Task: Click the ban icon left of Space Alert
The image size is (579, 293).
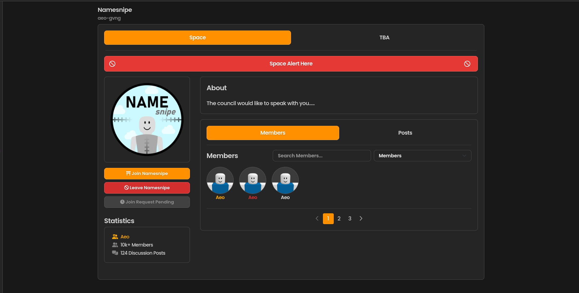Action: [x=112, y=64]
